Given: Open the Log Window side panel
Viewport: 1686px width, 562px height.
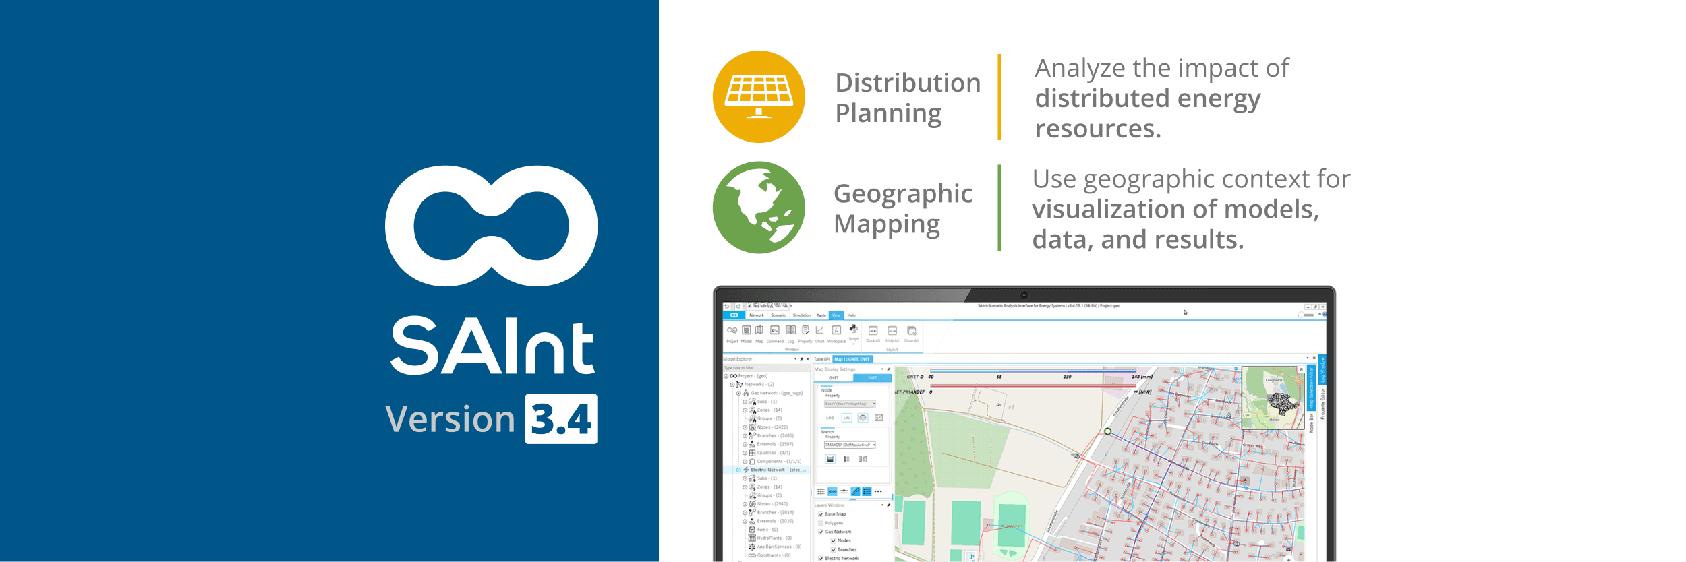Looking at the screenshot, I should coord(1322,370).
